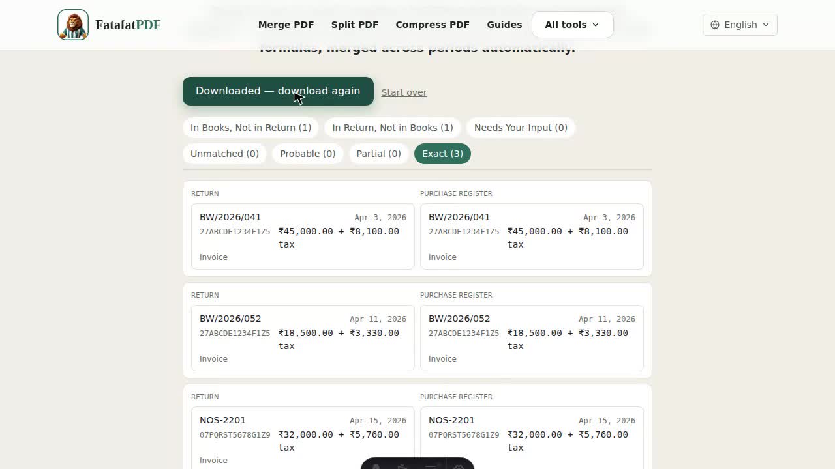835x469 pixels.
Task: Select the Exact (3) filter chip
Action: coord(442,154)
